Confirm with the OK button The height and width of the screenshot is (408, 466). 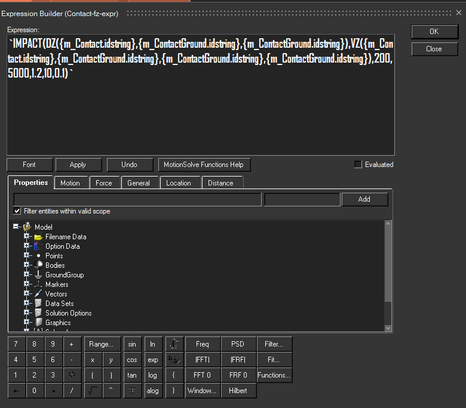click(x=434, y=32)
